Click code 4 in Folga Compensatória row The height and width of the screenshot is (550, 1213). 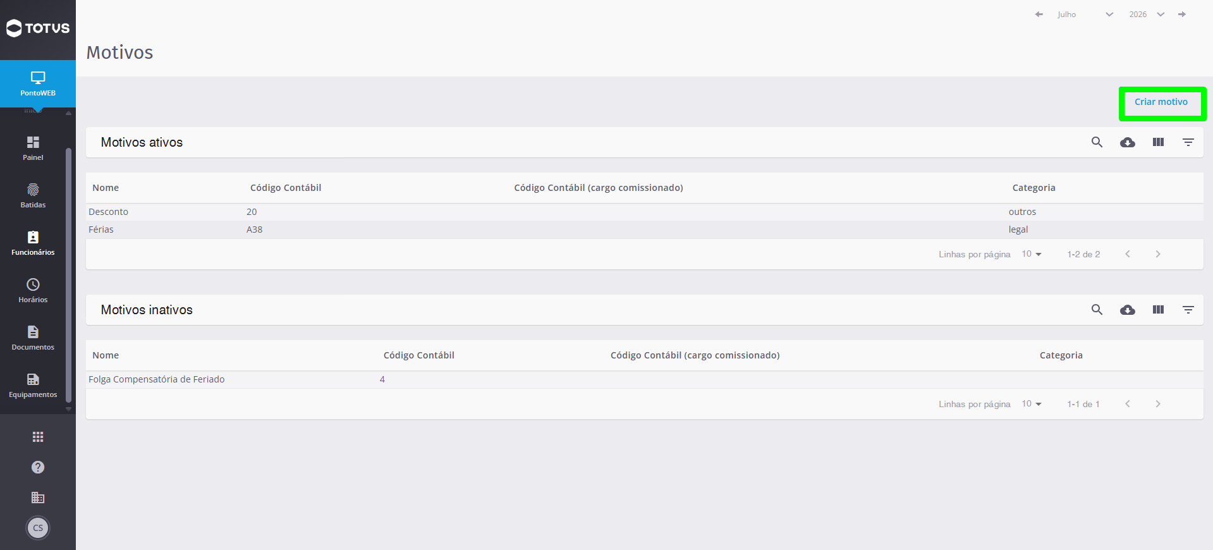[x=382, y=379]
